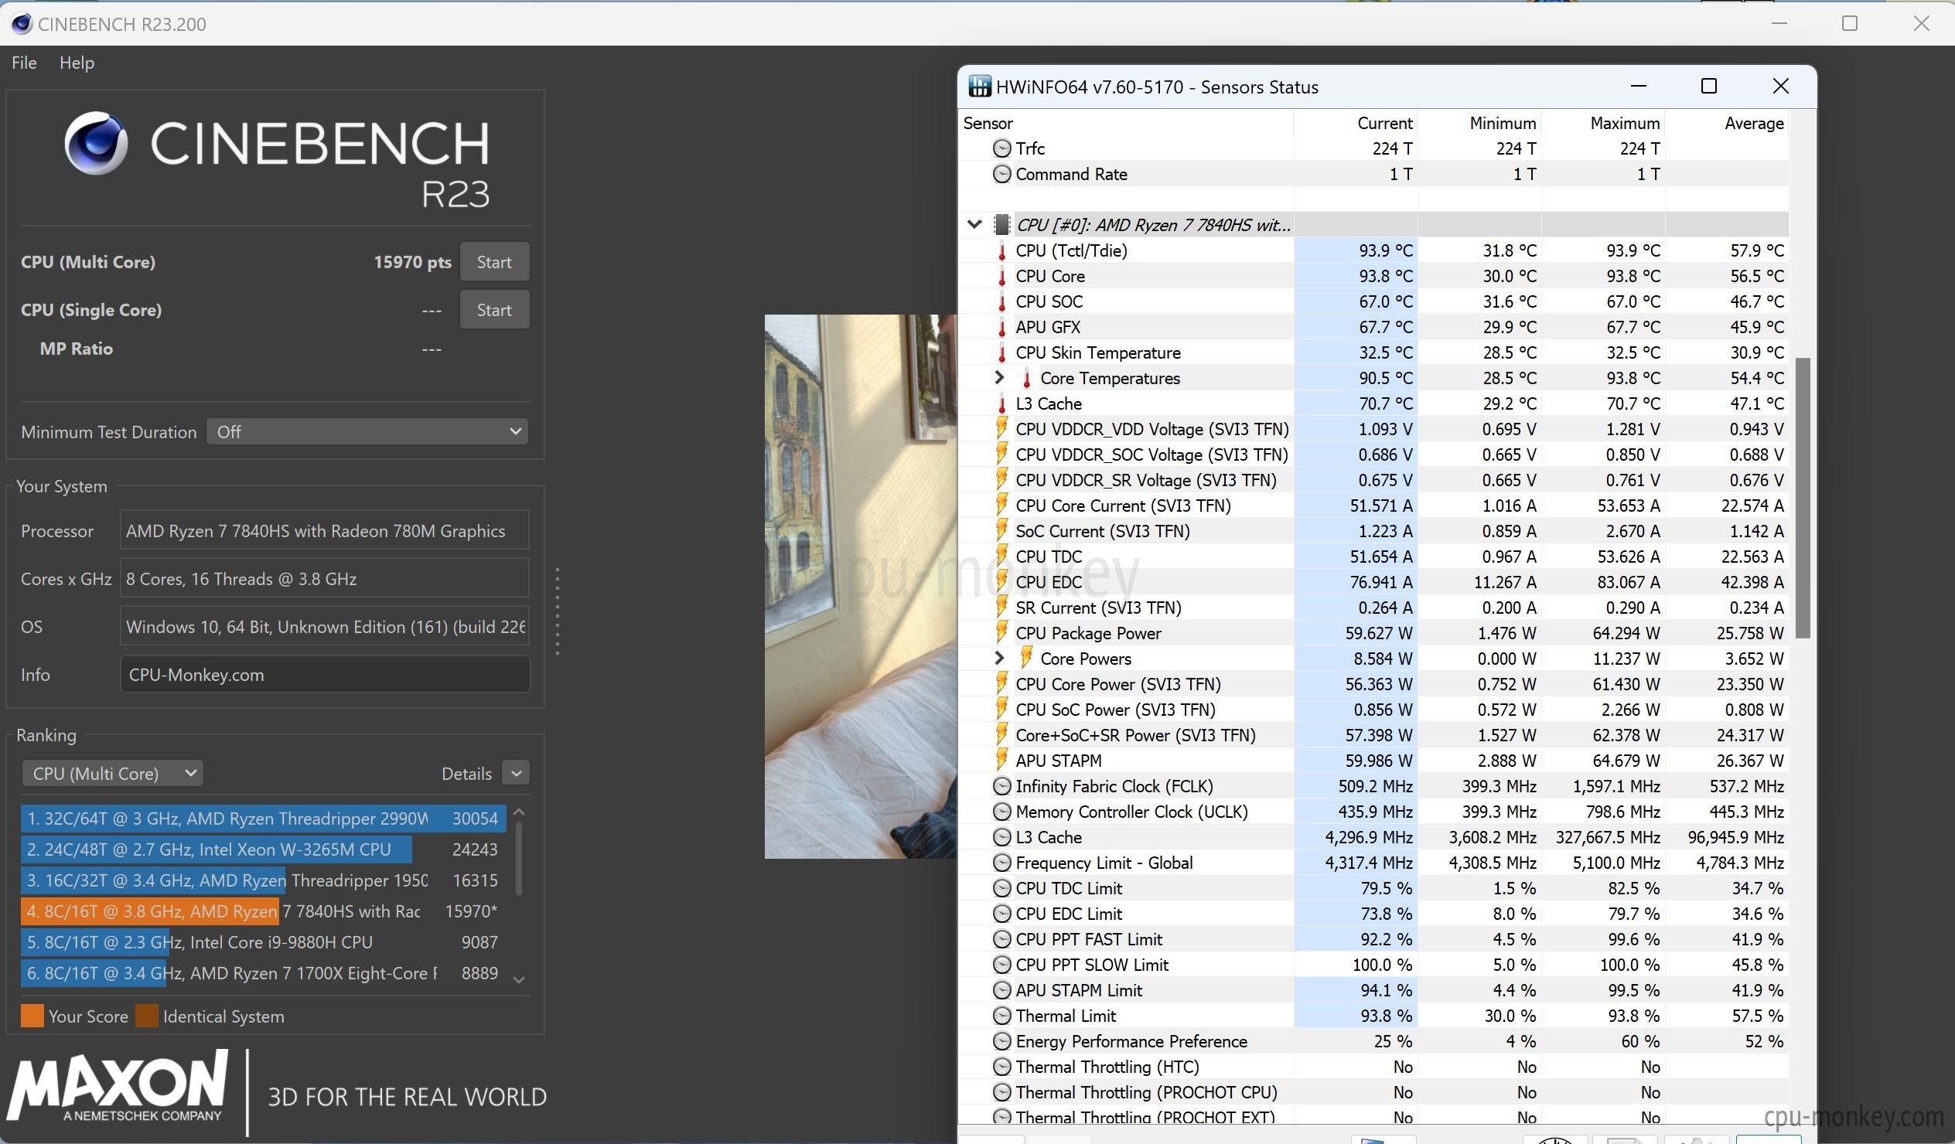Screen dimensions: 1955x1144
Task: Click the thermometer icon of Core Temperatures
Action: [x=1026, y=379]
